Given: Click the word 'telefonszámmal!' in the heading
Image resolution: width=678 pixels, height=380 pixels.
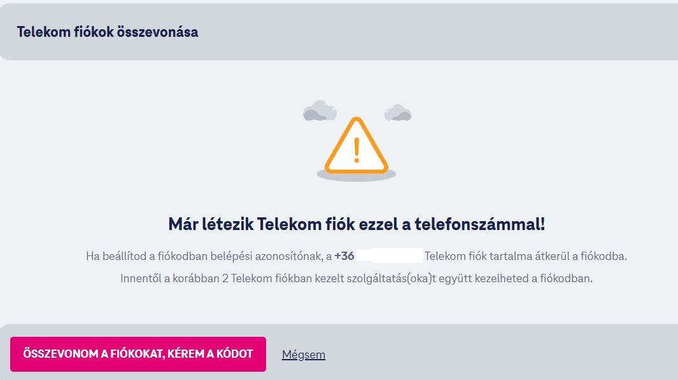Looking at the screenshot, I should point(480,224).
